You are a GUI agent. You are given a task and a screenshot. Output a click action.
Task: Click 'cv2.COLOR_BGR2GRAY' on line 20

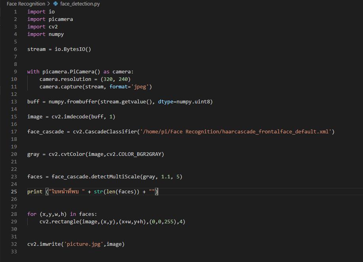tap(134, 154)
